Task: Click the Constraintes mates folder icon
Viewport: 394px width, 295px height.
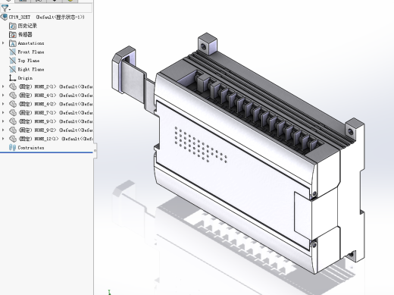Action: 12,147
